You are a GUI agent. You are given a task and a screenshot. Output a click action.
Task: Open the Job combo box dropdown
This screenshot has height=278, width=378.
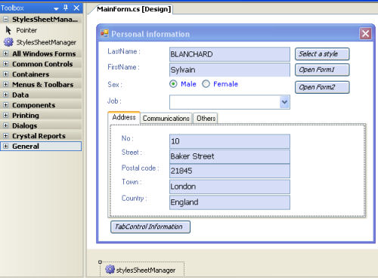pyautogui.click(x=284, y=102)
